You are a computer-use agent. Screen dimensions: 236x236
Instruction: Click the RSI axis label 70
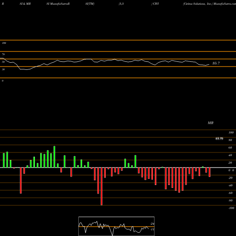(3, 54)
